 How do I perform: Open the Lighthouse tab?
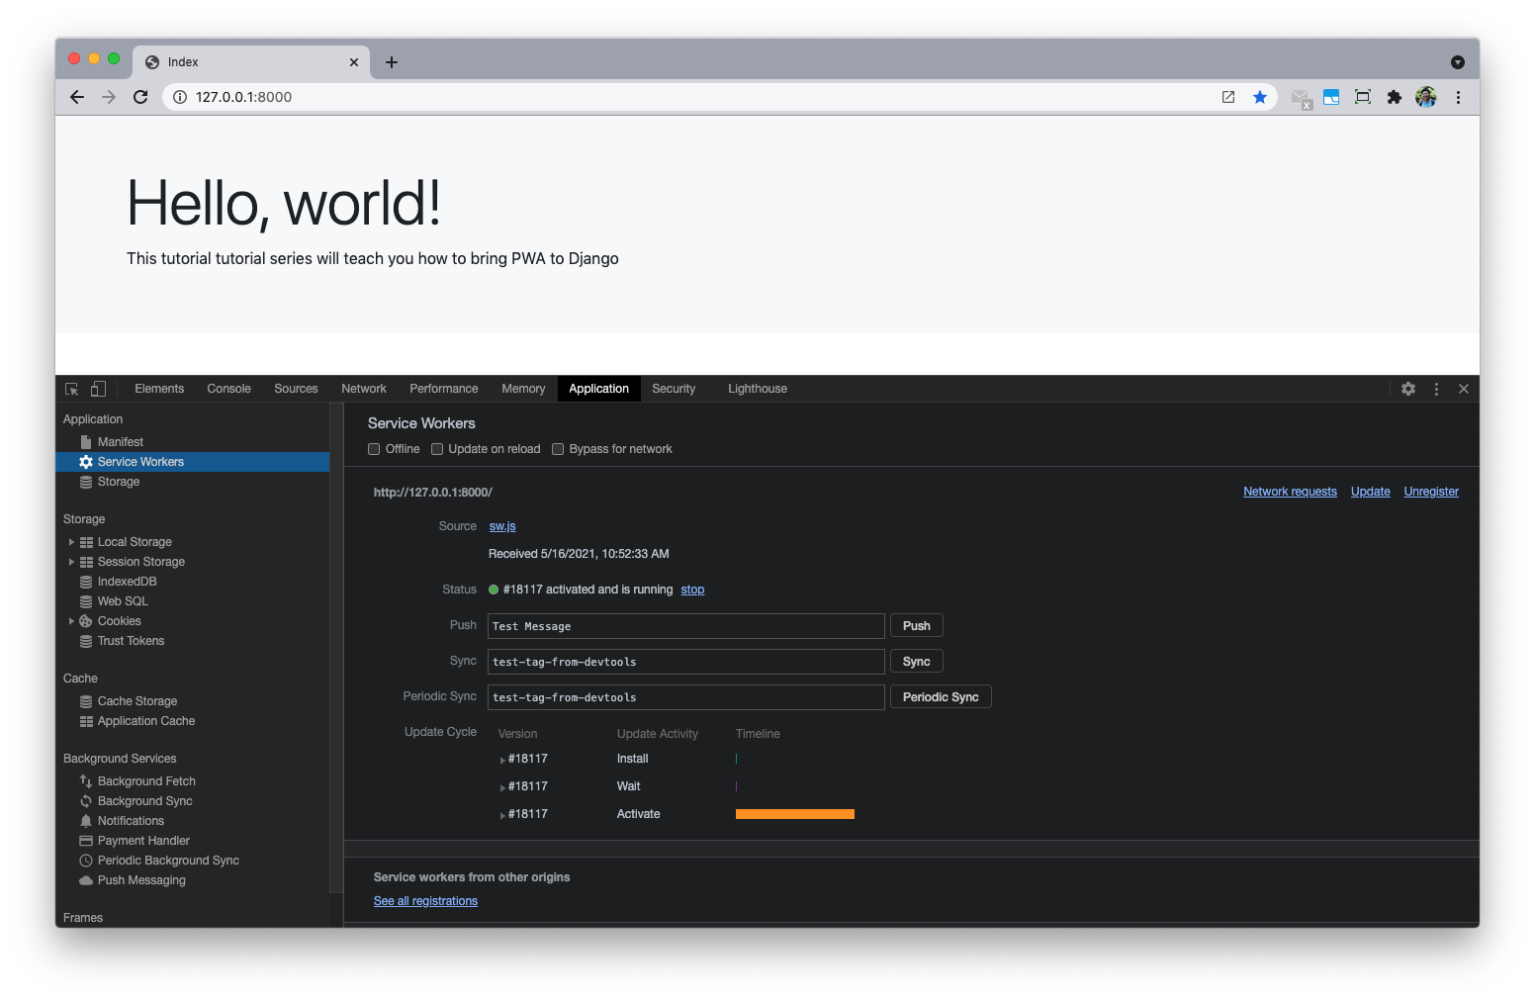pos(758,389)
